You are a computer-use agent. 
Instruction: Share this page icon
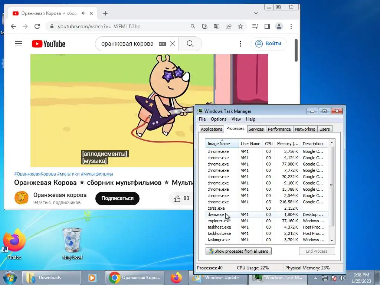click(229, 26)
